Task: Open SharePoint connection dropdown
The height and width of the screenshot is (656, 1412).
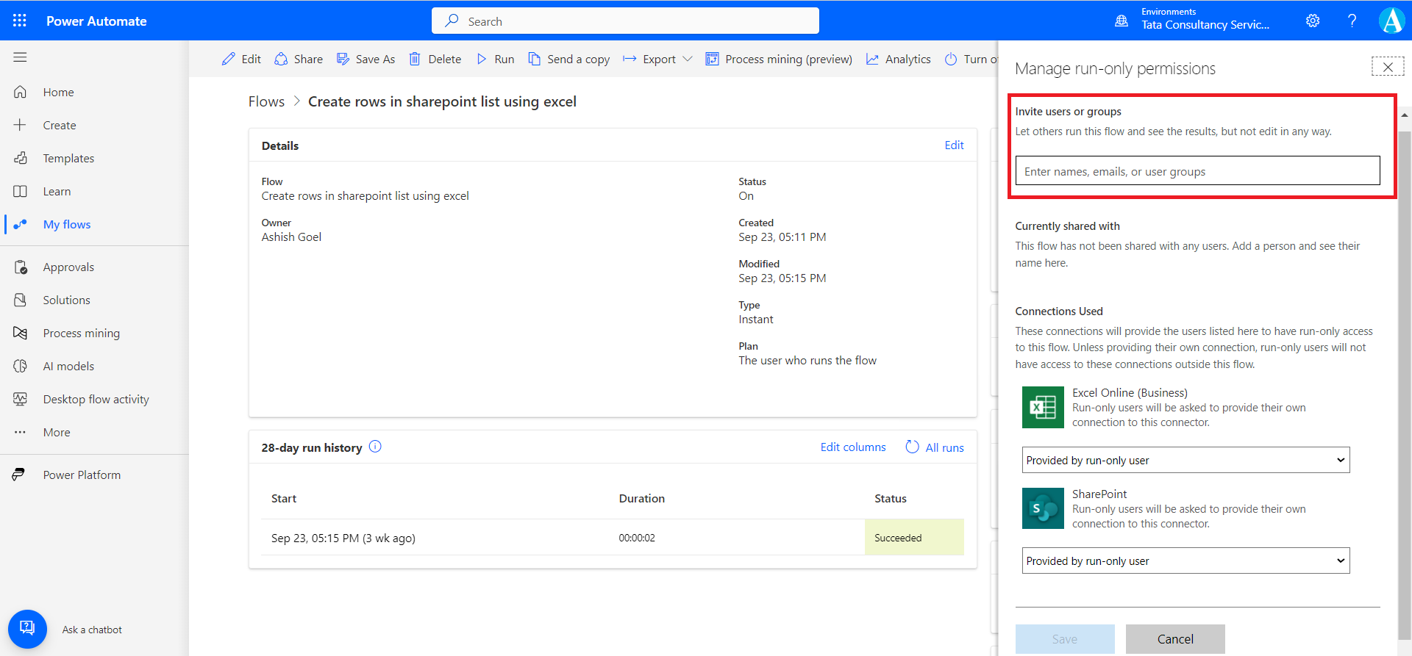Action: point(1185,561)
